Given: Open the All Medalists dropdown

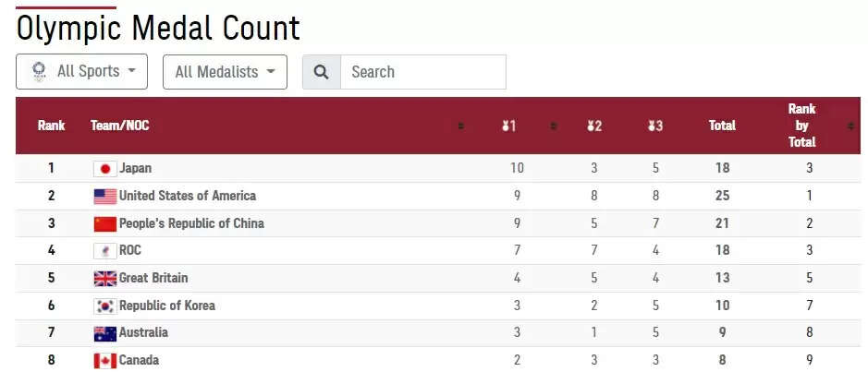Looking at the screenshot, I should coord(225,72).
